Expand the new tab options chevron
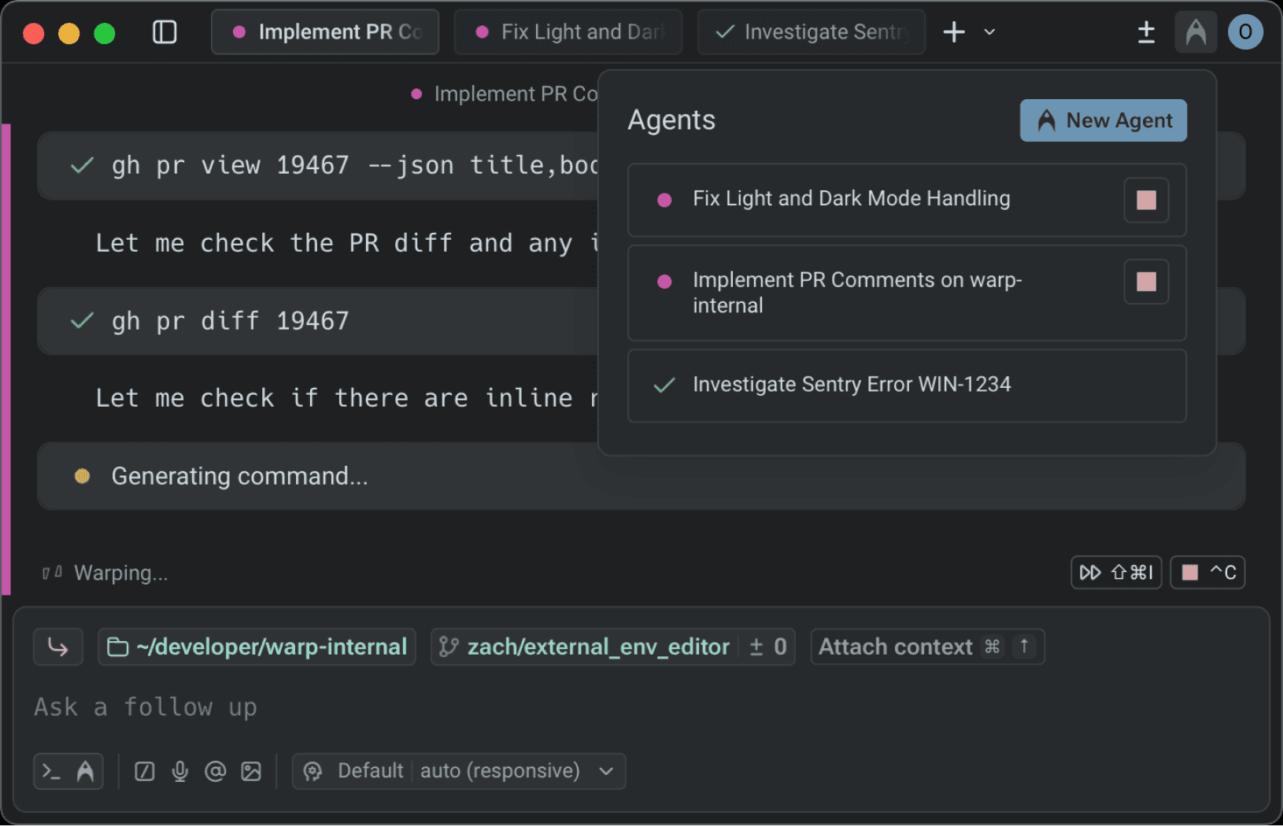 (990, 32)
